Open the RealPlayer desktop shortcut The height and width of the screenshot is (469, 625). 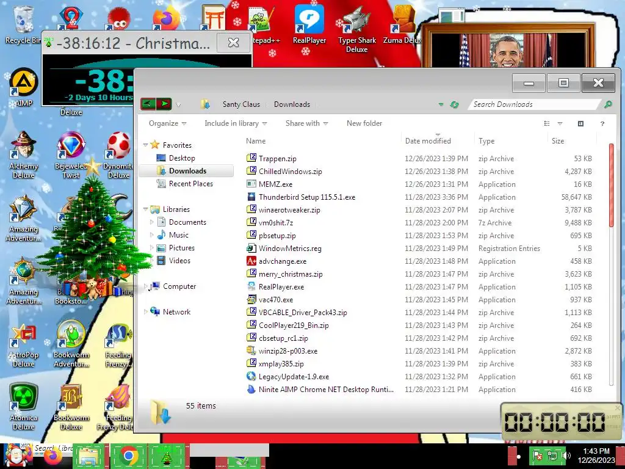(x=309, y=26)
